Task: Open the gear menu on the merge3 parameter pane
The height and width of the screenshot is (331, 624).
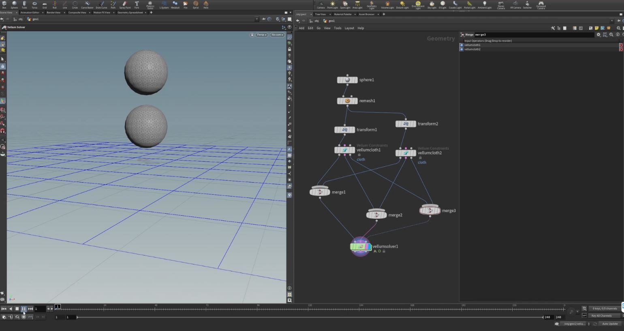Action: (x=598, y=34)
